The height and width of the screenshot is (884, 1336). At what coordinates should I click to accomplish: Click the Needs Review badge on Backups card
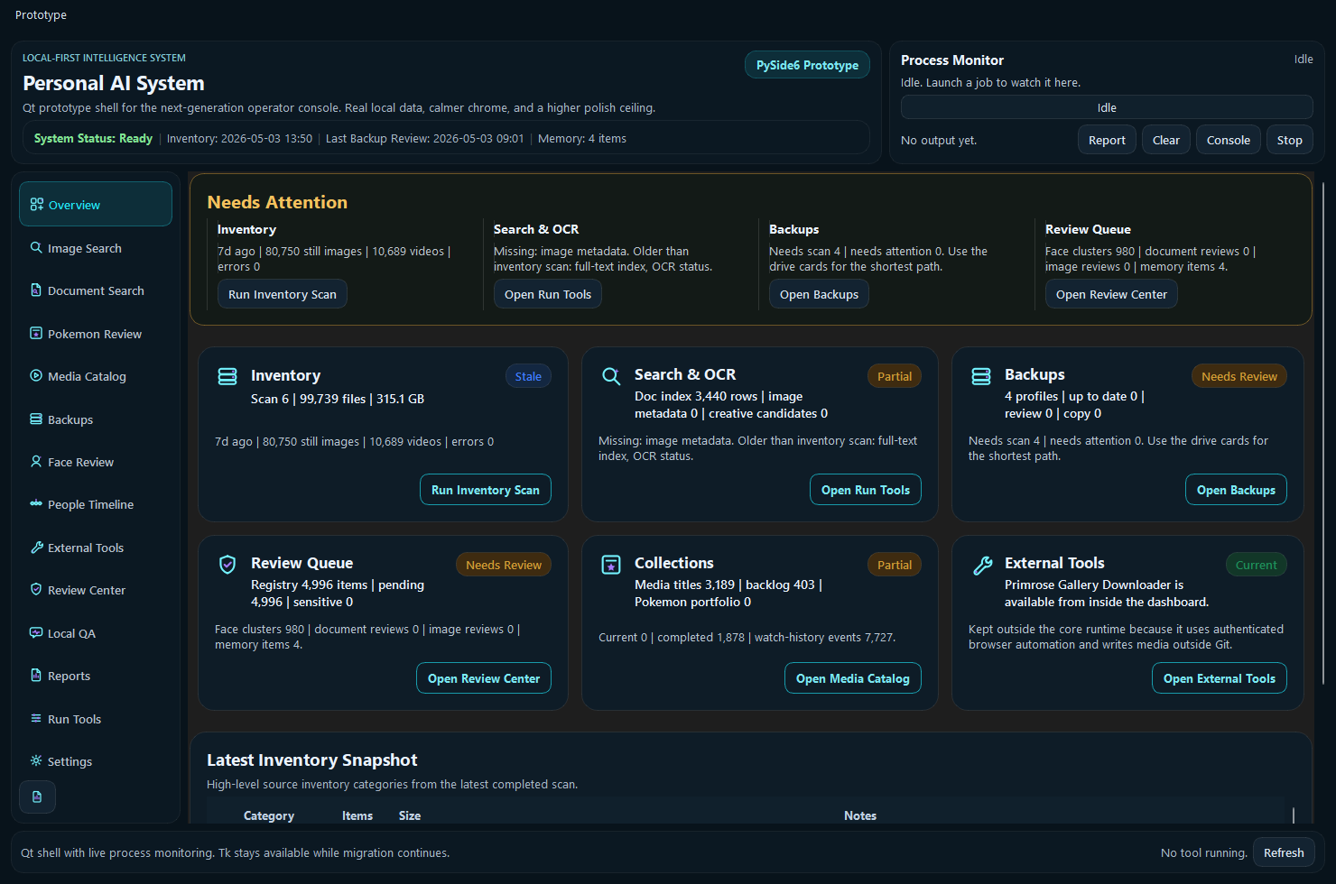point(1239,376)
